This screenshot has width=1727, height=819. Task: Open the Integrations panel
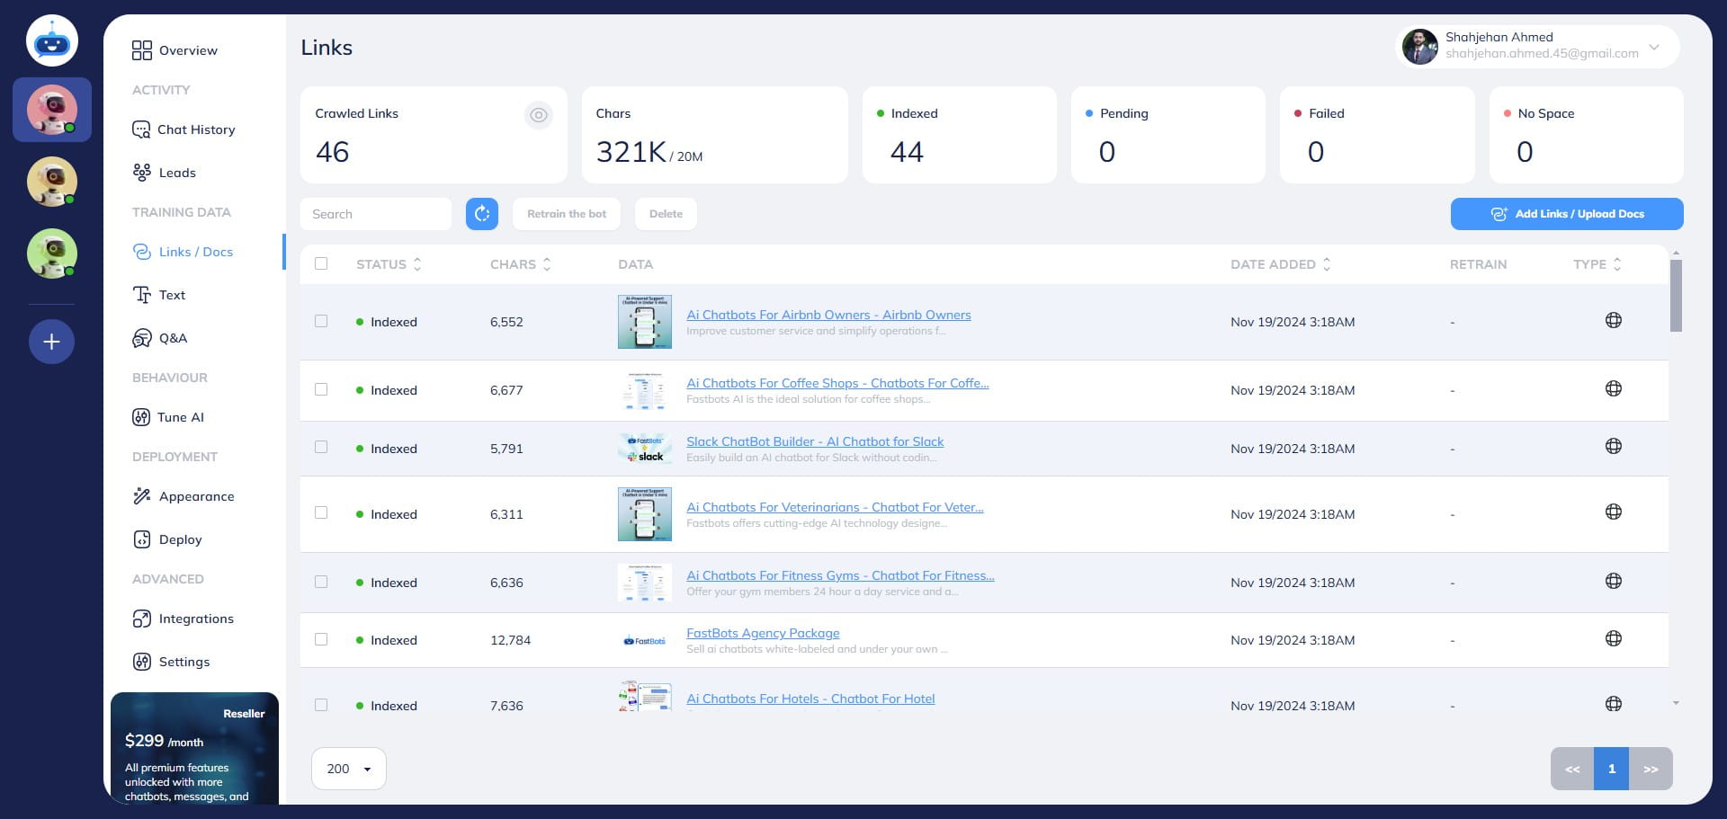[195, 619]
